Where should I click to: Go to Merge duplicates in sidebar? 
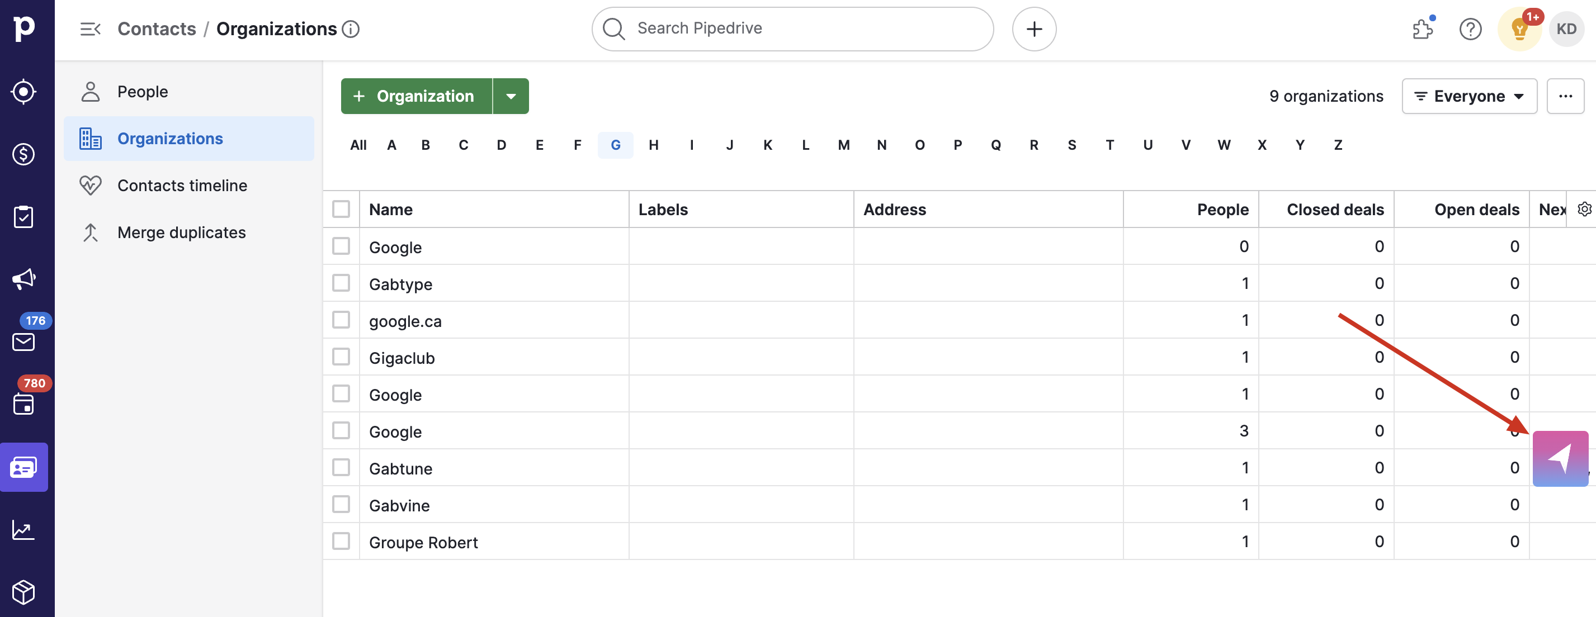click(181, 232)
